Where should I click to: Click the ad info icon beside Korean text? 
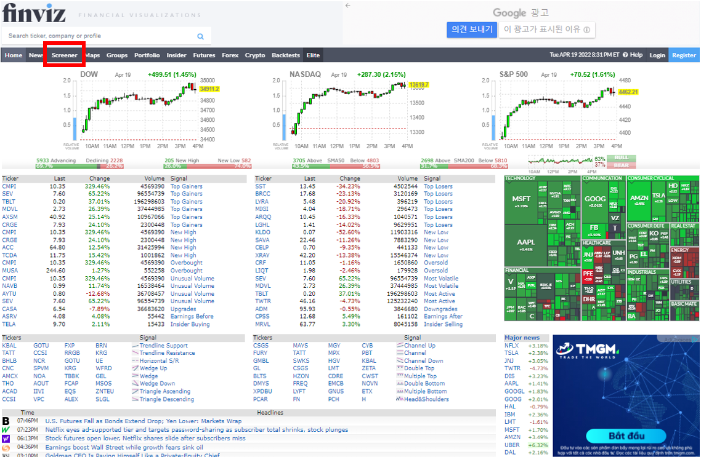tap(586, 30)
